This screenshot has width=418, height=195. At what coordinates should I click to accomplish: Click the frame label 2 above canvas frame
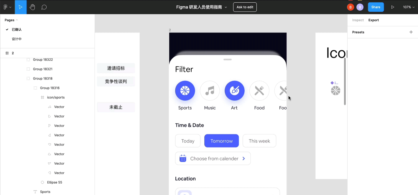tap(170, 30)
